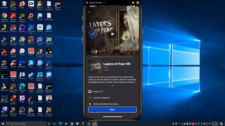Screen dimensions: 225x126
Task: Select the GOG Galaxy desktop shortcut
Action: [22, 28]
